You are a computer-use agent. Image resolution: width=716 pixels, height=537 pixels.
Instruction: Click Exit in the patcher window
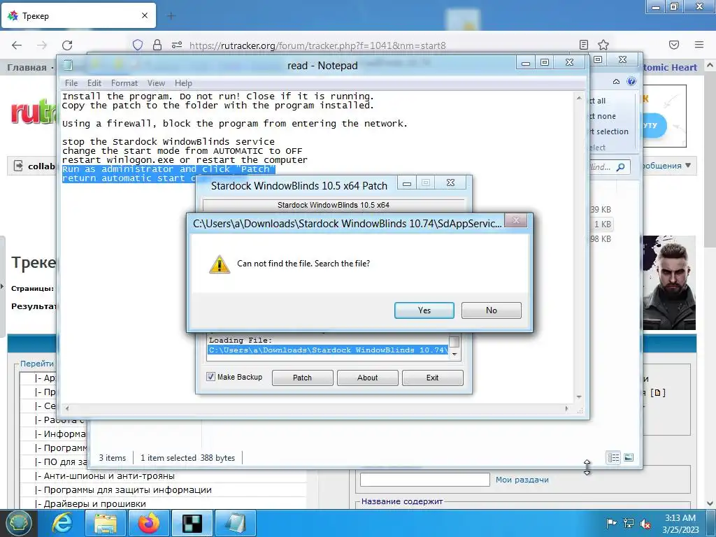click(432, 378)
